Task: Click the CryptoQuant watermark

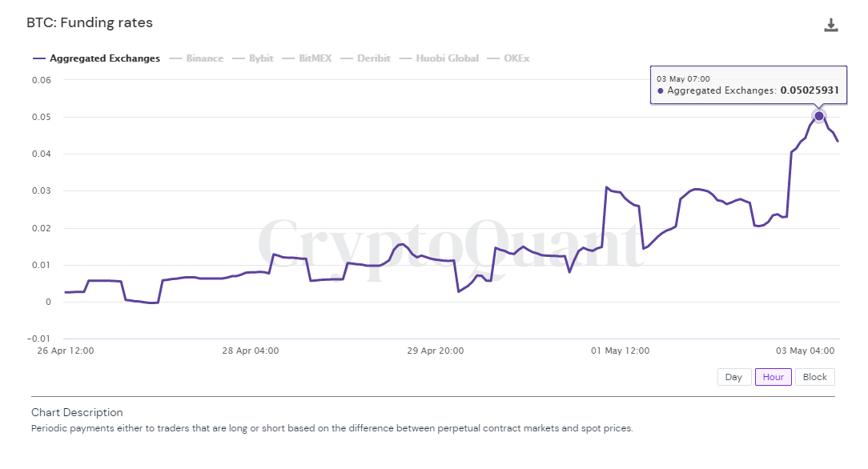Action: pyautogui.click(x=448, y=244)
